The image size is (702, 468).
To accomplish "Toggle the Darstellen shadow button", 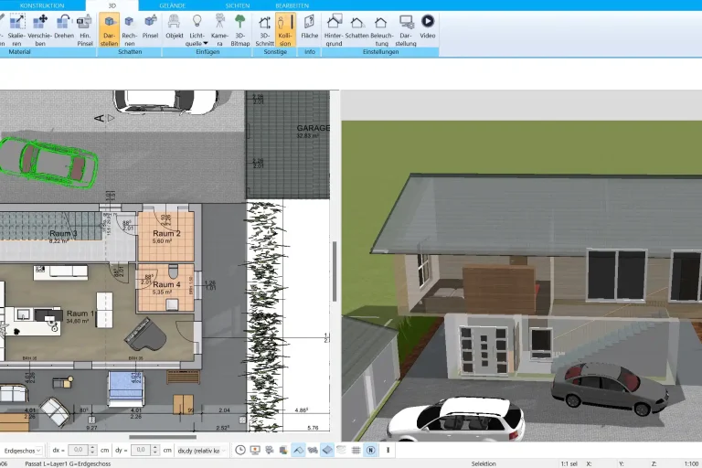I will point(110,29).
